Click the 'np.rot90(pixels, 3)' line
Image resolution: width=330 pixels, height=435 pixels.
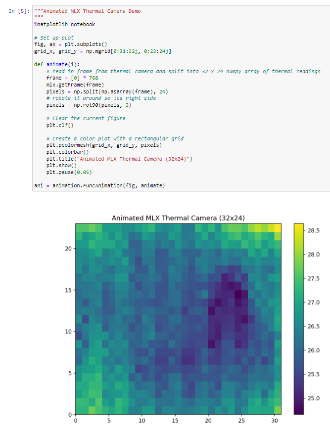[x=89, y=105]
